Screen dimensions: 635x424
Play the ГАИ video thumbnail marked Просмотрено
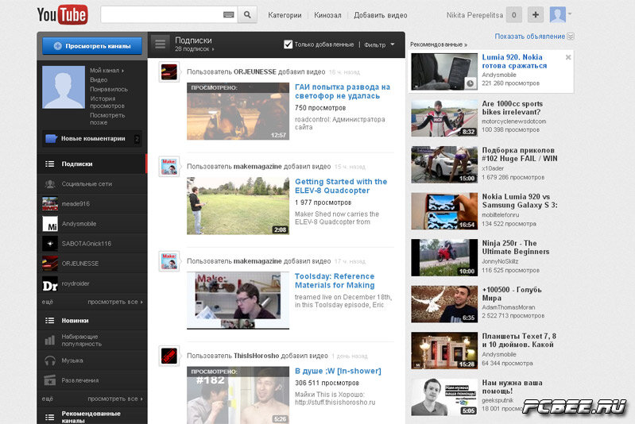click(238, 111)
